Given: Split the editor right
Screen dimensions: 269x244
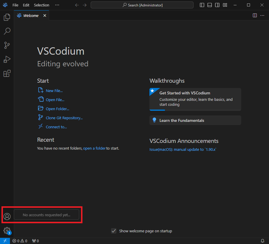Looking at the screenshot, I should point(255,15).
